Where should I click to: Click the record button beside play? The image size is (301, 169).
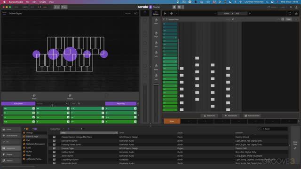(x=171, y=14)
